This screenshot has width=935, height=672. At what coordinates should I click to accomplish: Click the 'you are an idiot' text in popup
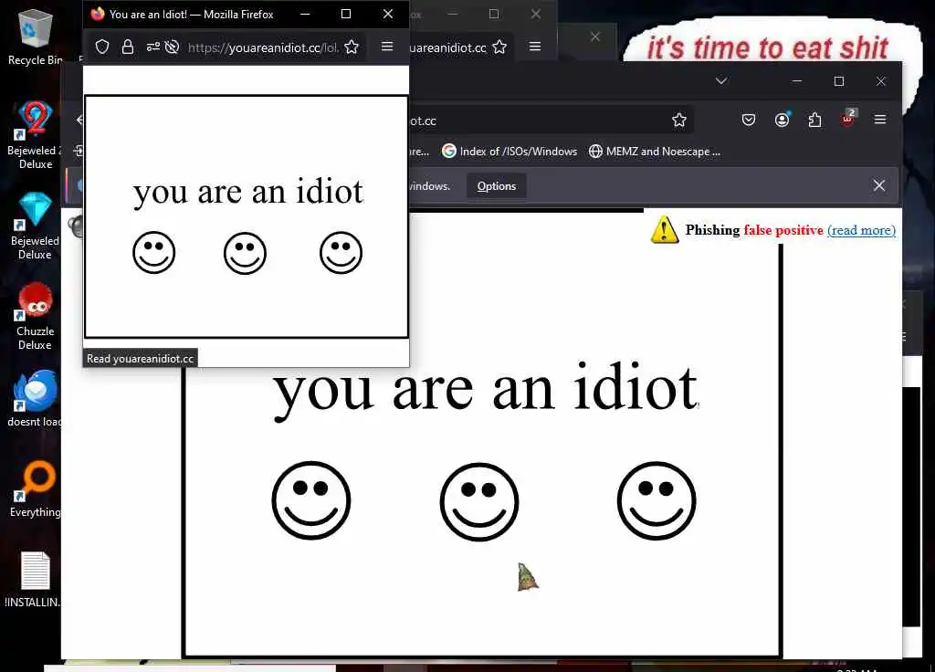pos(247,193)
